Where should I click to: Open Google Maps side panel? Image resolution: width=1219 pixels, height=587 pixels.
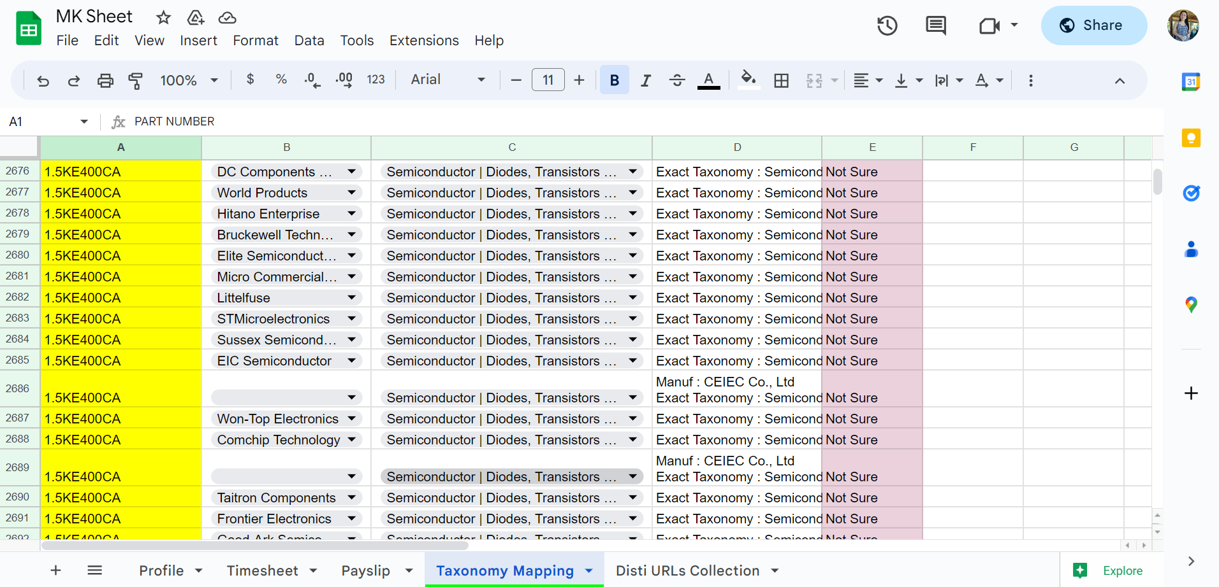tap(1191, 305)
